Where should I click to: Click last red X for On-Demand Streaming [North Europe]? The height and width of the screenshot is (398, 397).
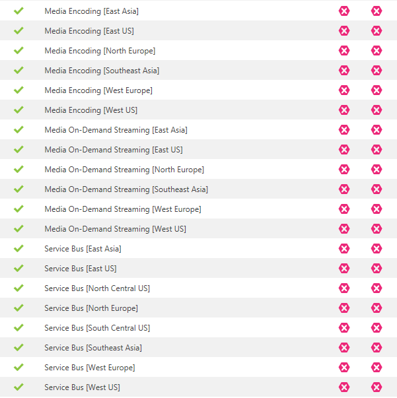(x=377, y=170)
